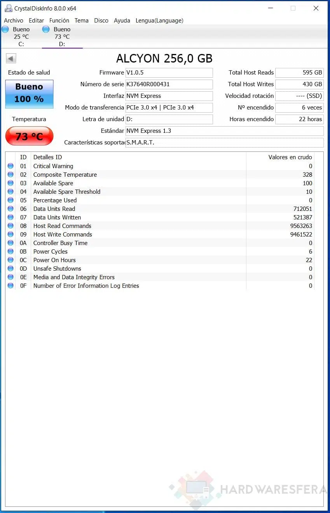Select the C: drive status orb
Screen dimensions: 330x513
pos(5,29)
